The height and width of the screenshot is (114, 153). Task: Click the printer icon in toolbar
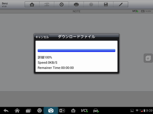(x=76, y=4)
